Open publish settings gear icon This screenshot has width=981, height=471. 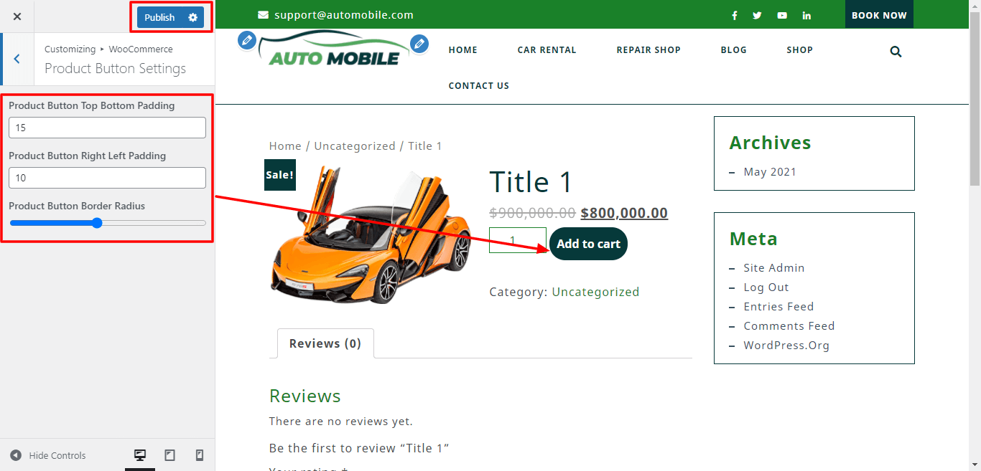pyautogui.click(x=192, y=17)
